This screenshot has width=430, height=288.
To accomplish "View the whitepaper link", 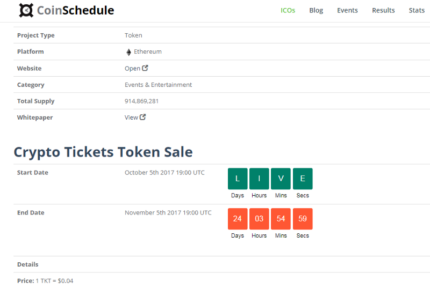I will 131,117.
